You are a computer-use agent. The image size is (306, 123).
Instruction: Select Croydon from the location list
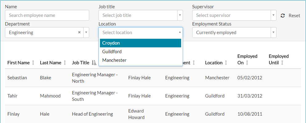(x=141, y=43)
